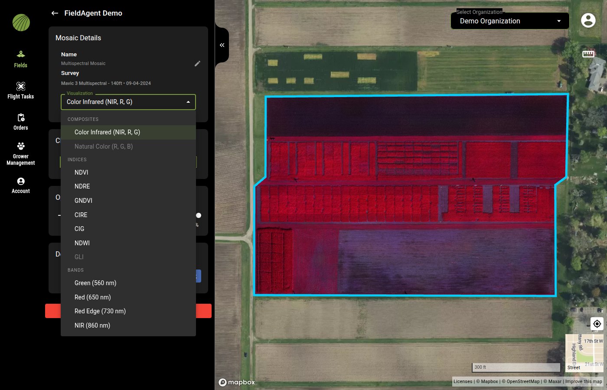
Task: Go back using the arrow beside FieldAgent Demo
Action: click(x=55, y=13)
